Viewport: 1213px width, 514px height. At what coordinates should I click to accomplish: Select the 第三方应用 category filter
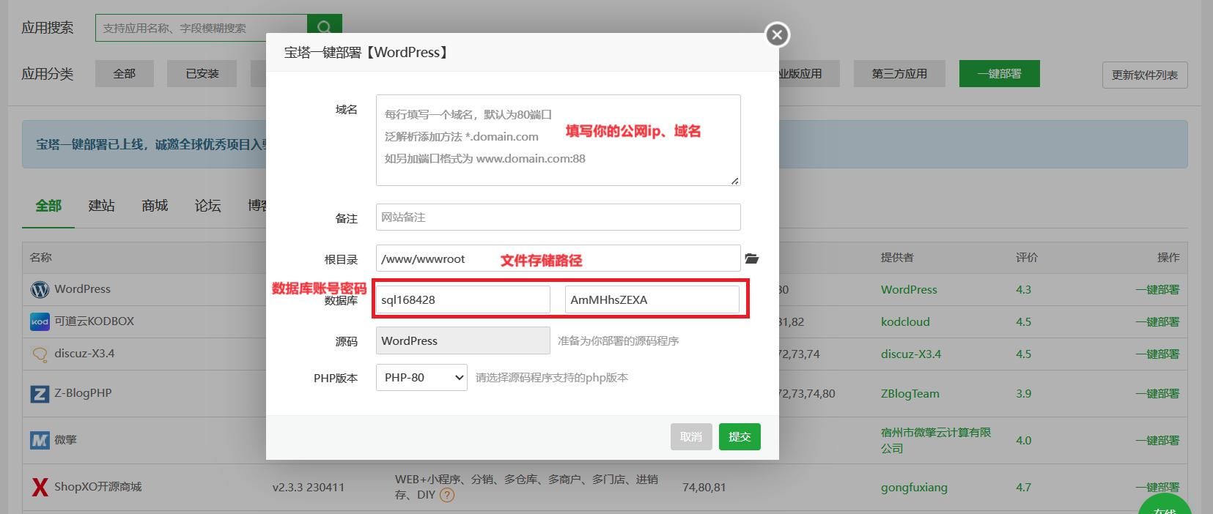coord(899,74)
